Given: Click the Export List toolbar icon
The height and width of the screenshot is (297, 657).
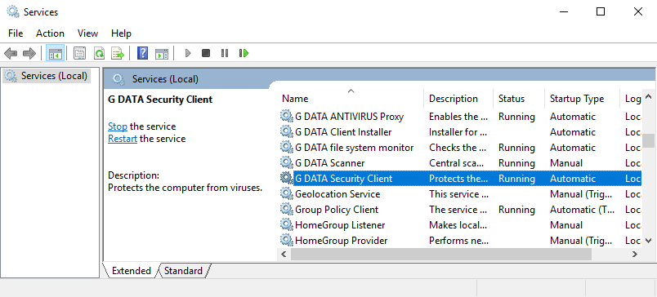Looking at the screenshot, I should click(118, 53).
